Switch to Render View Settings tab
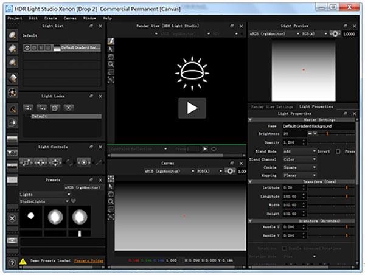This screenshot has width=365, height=275. [x=272, y=107]
